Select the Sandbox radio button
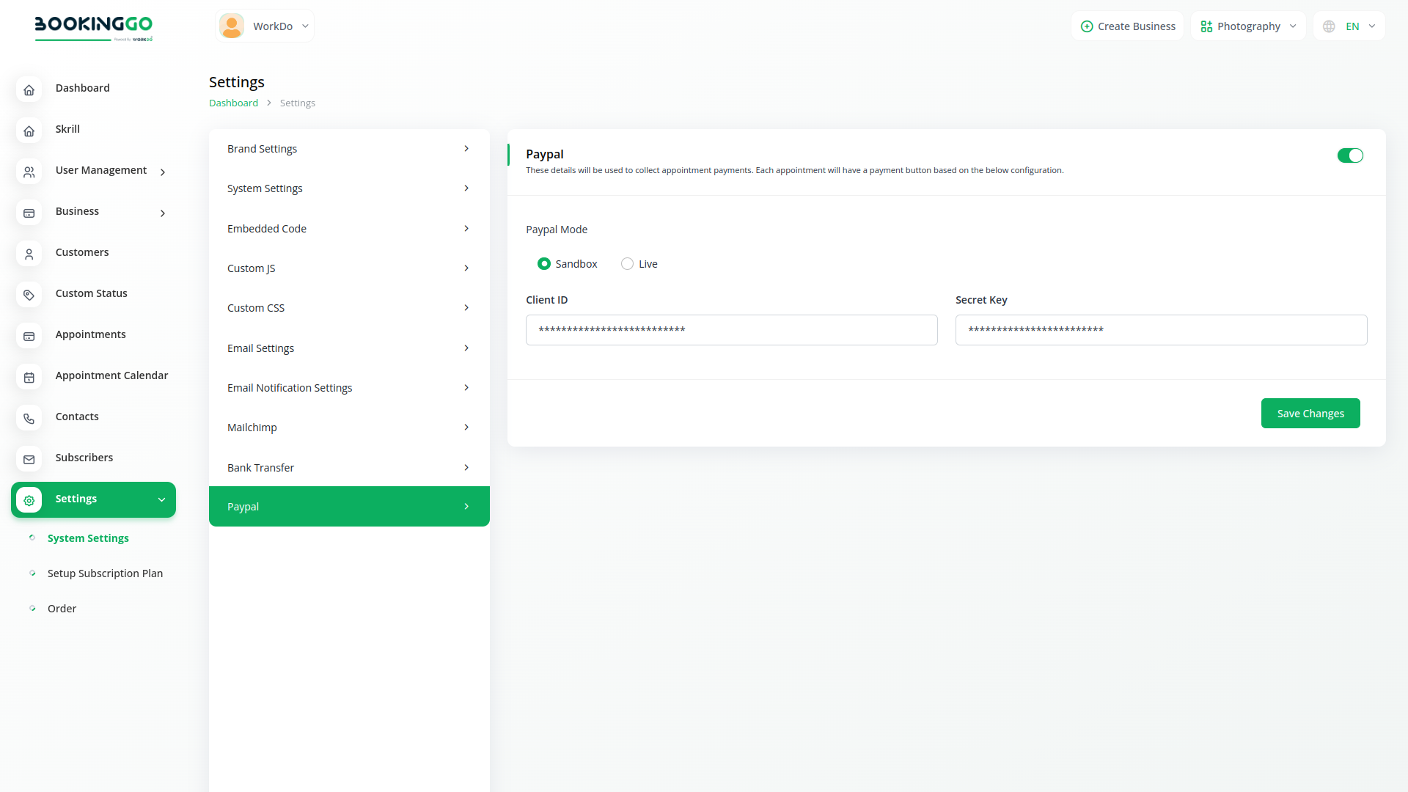 click(543, 264)
